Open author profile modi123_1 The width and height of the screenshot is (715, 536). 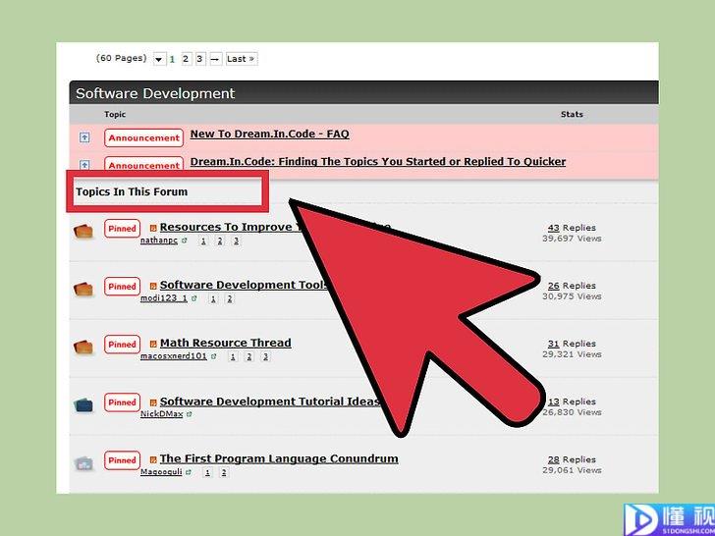(x=164, y=298)
